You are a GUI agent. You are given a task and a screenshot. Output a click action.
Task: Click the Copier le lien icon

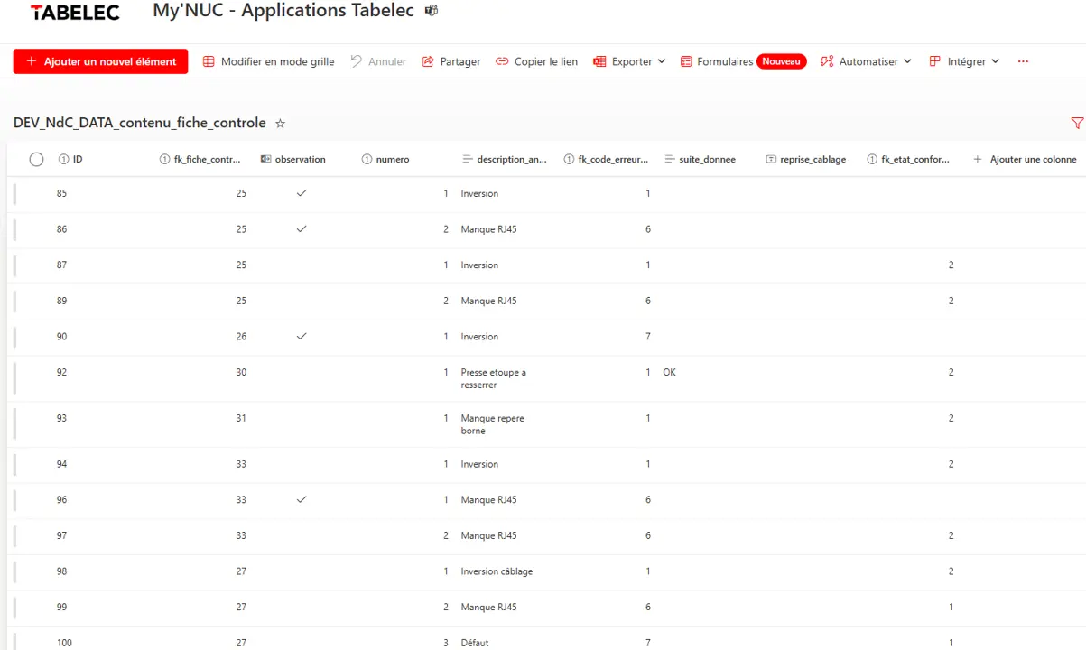tap(502, 61)
